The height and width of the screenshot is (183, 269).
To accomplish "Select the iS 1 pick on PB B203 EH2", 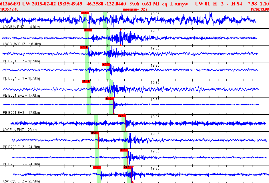I will (x=123, y=150).
